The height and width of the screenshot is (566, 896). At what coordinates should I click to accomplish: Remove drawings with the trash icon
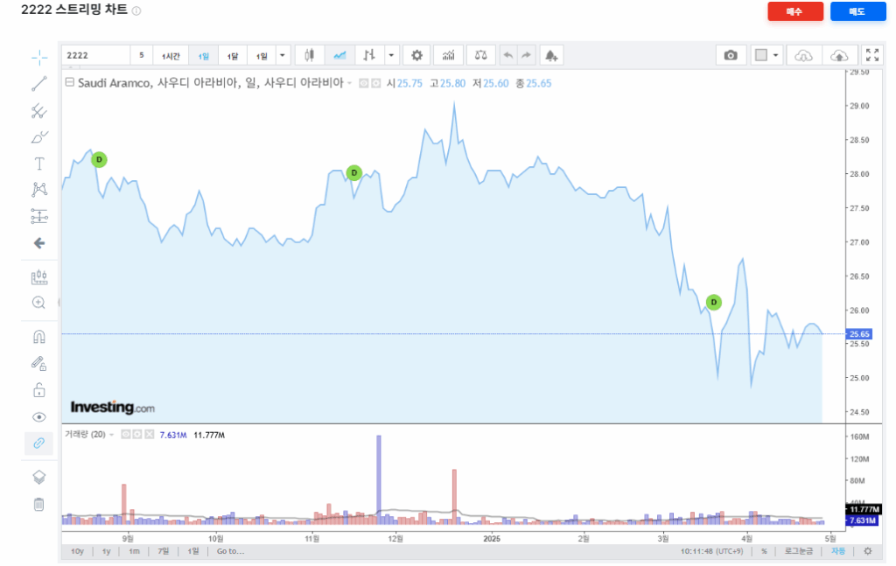(x=39, y=504)
